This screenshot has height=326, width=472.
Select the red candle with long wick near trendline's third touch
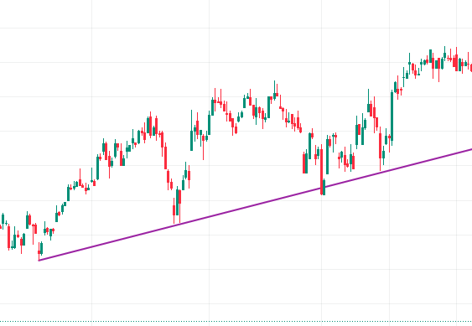[380, 148]
